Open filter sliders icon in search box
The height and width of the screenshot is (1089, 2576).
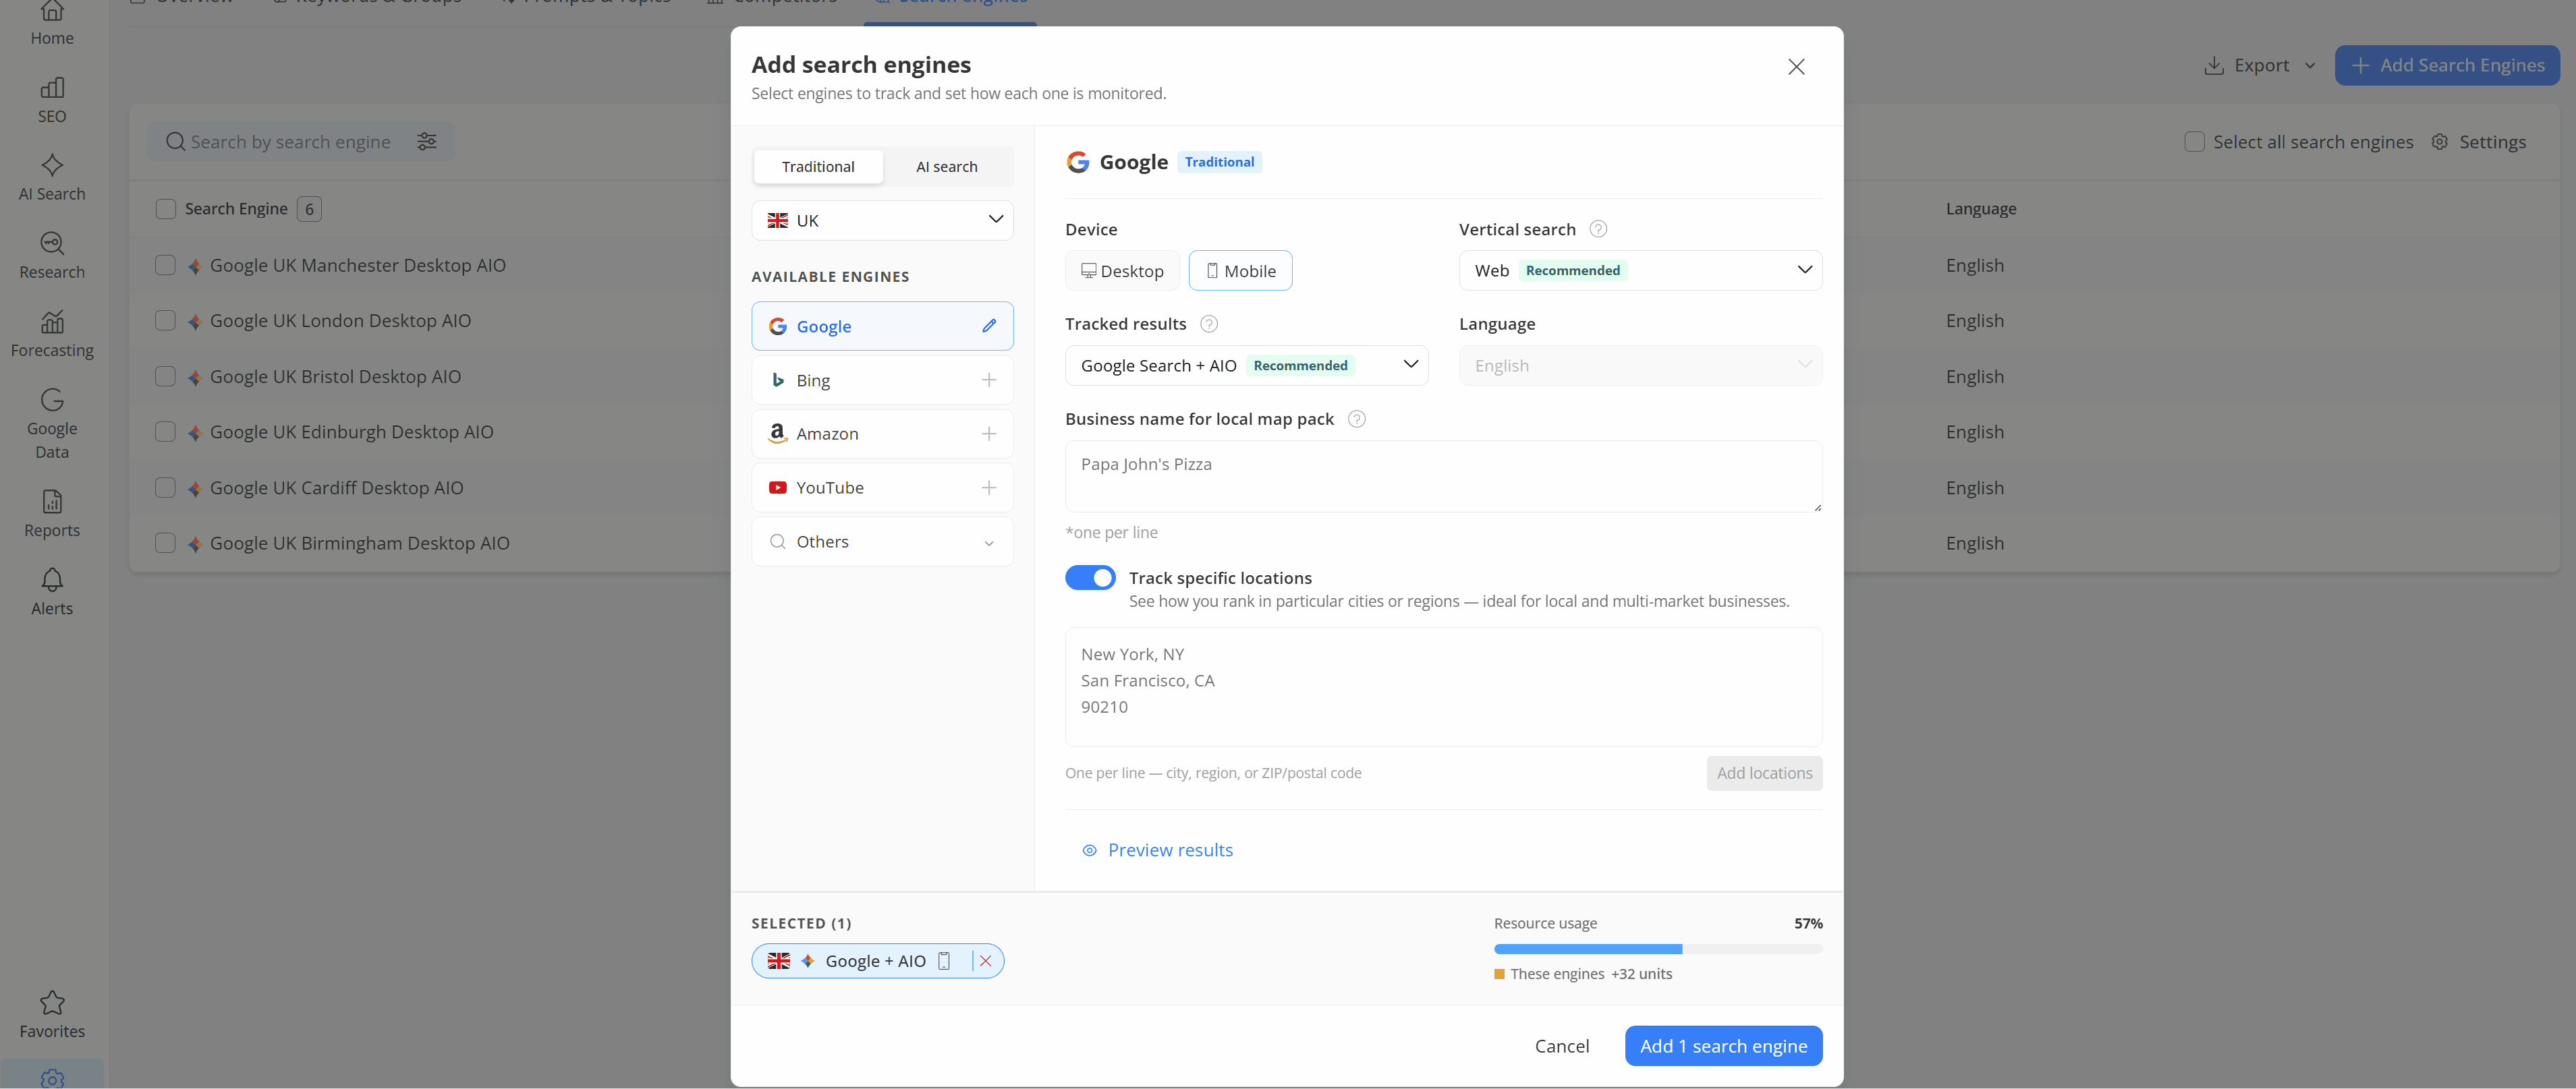(427, 142)
